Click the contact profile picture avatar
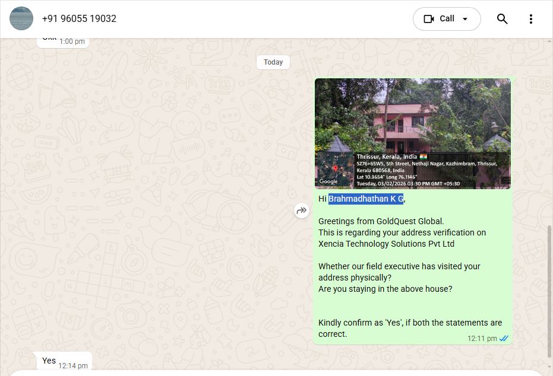Image resolution: width=553 pixels, height=376 pixels. (x=21, y=19)
